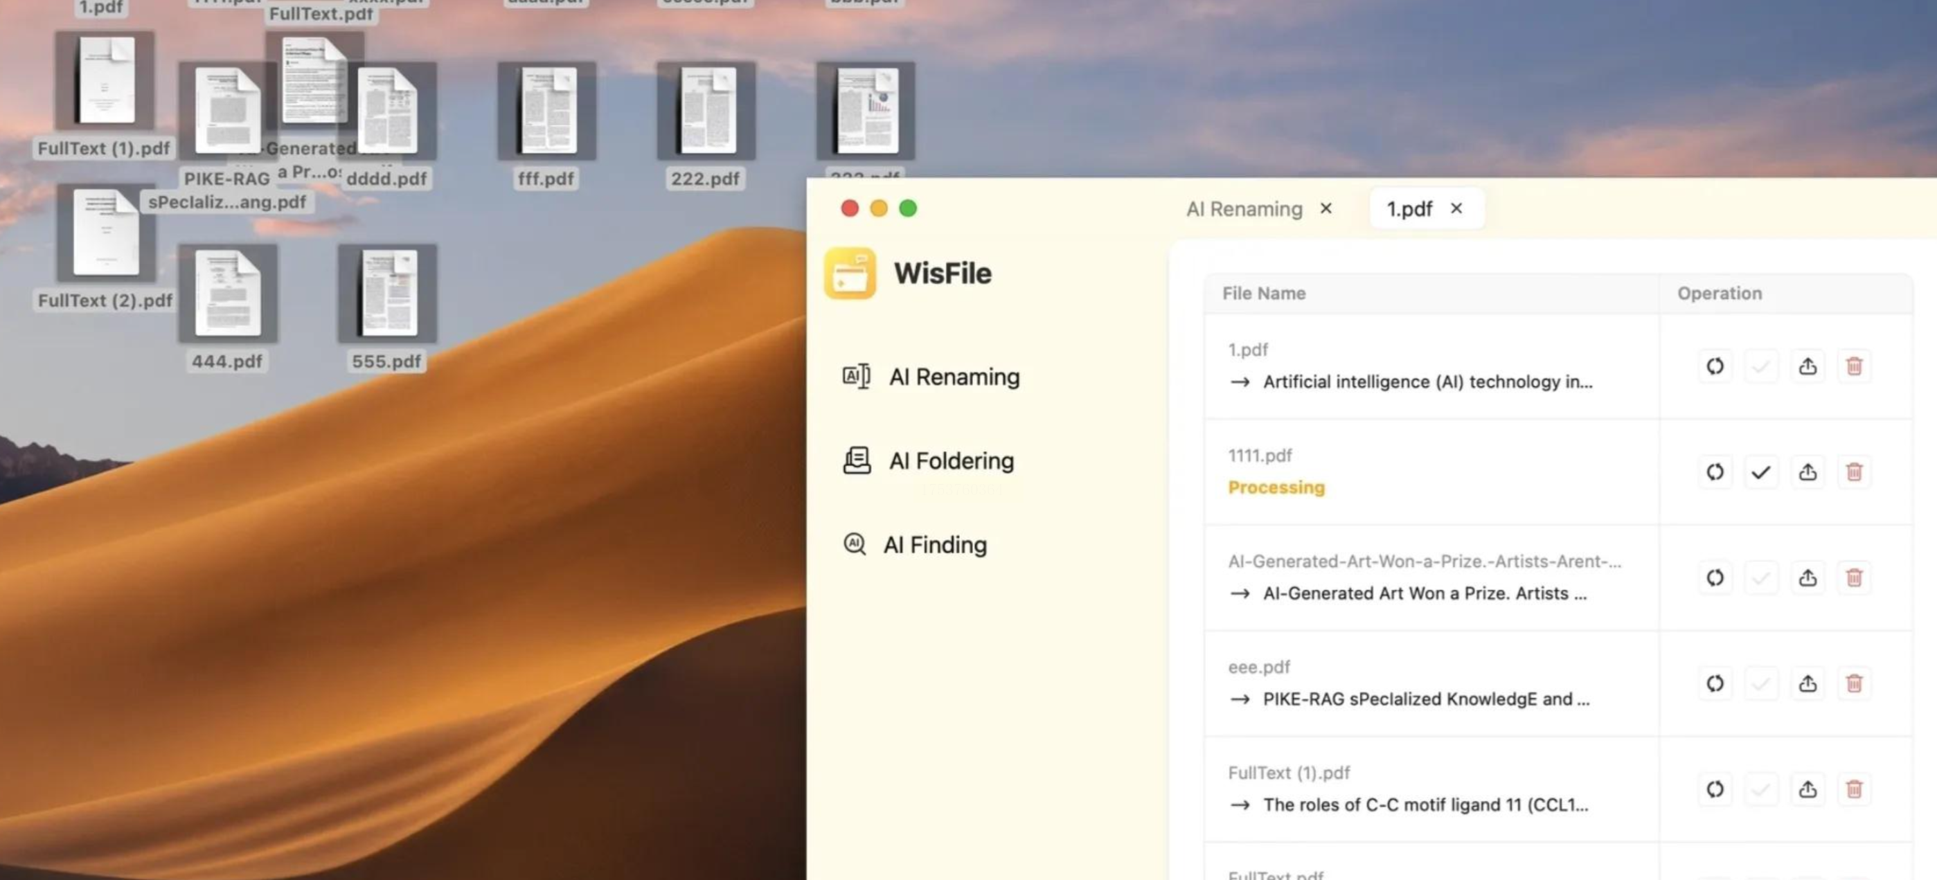
Task: Delete the eee.pdf row
Action: [1853, 684]
